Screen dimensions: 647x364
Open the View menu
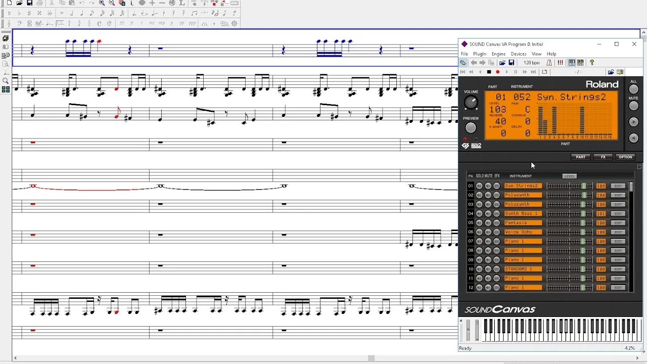coord(536,54)
